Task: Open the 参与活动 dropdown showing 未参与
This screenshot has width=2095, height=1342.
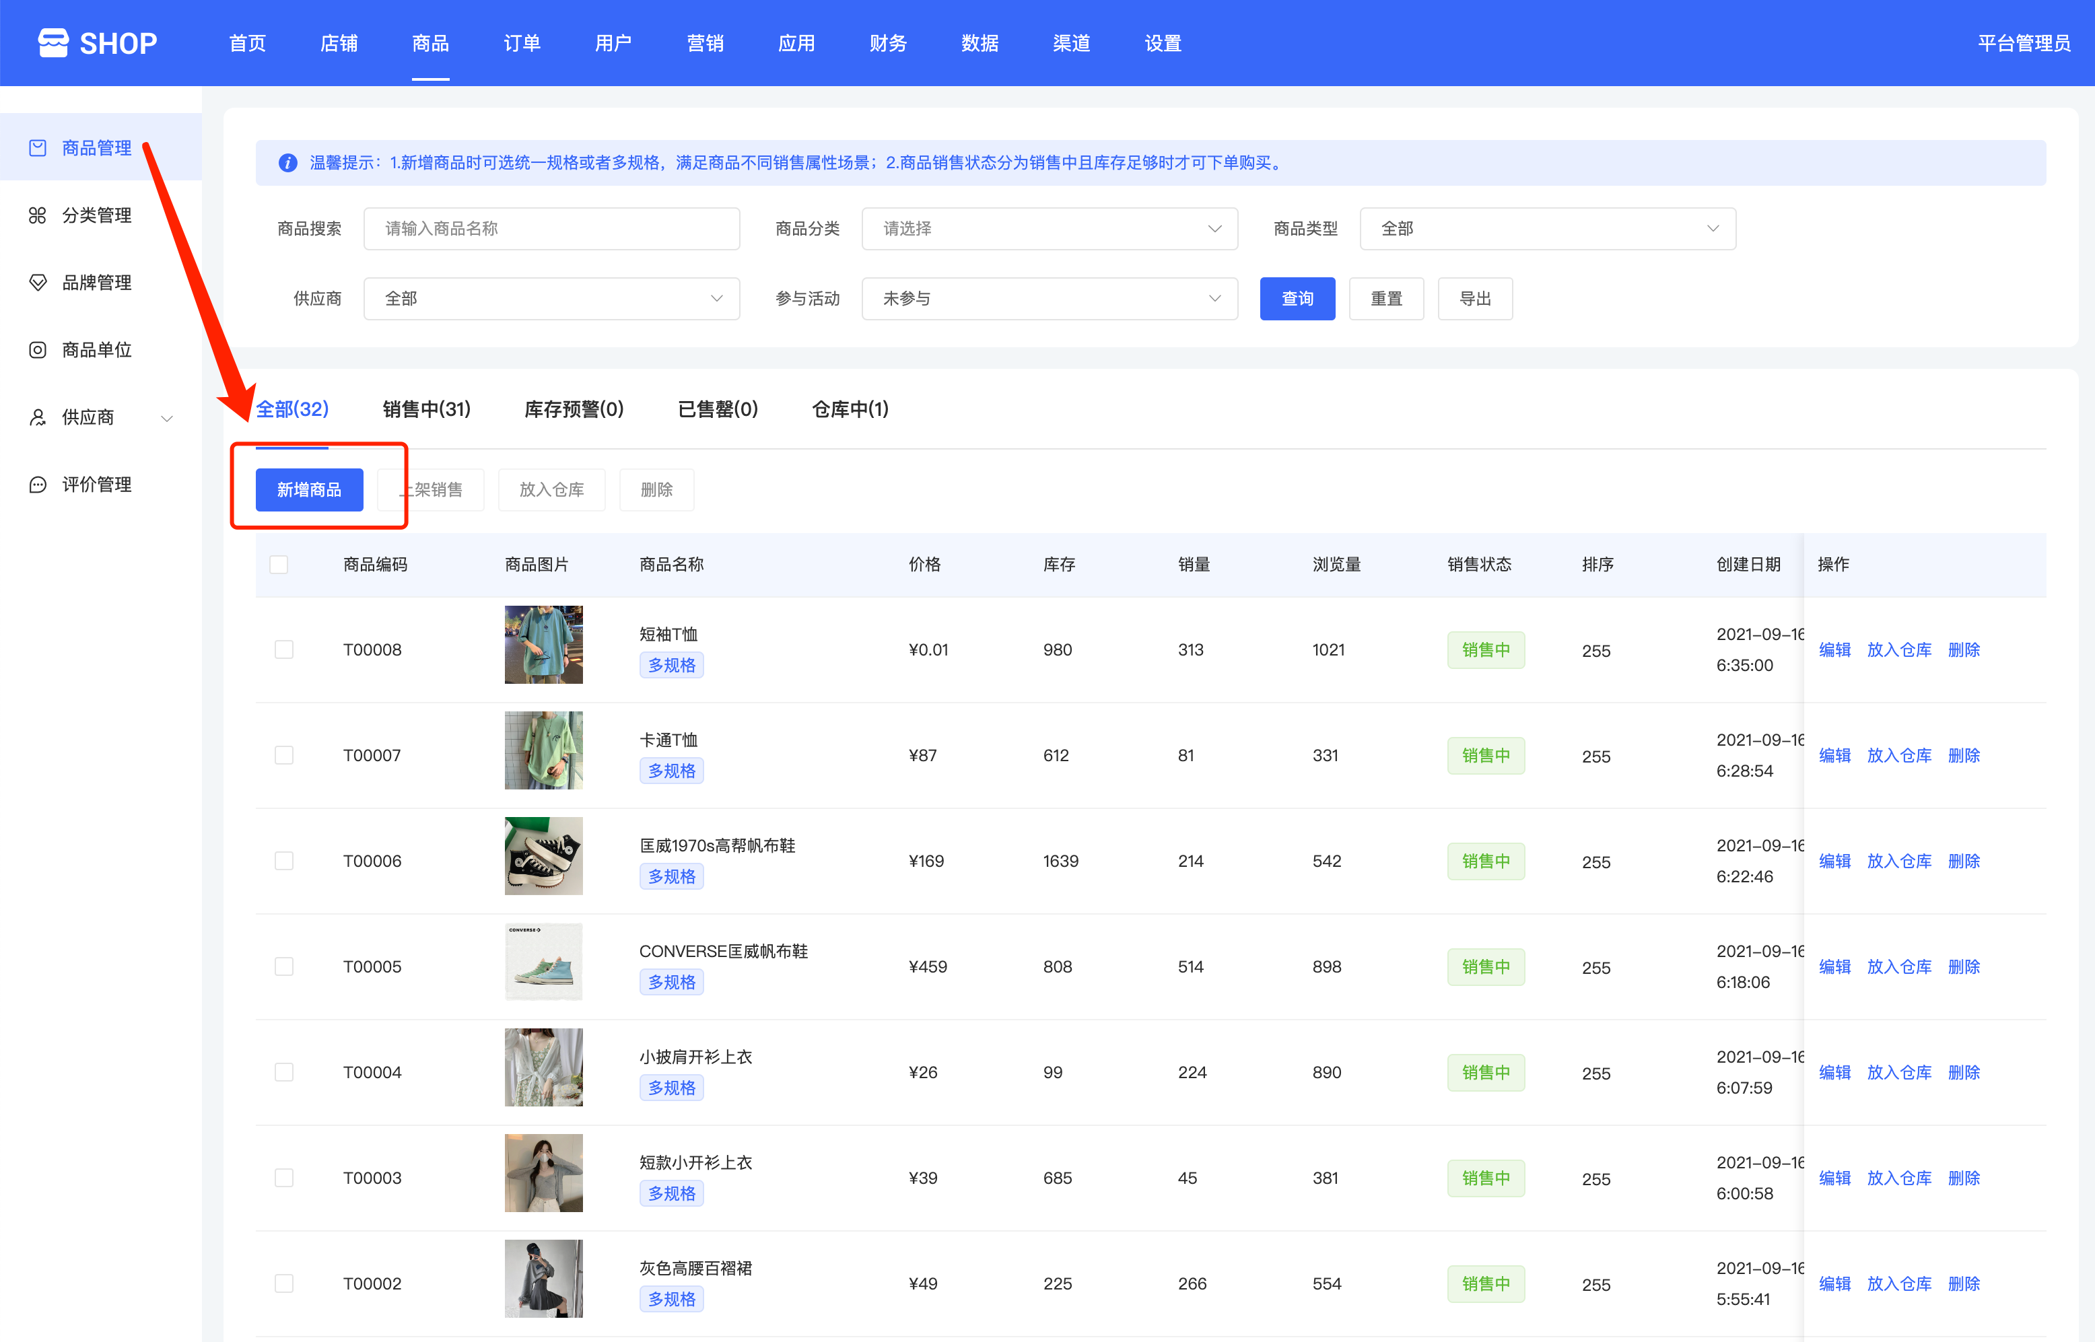Action: 1050,299
